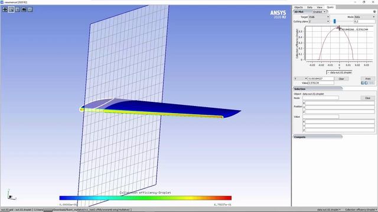This screenshot has width=378, height=212.
Task: Click the Value vector X field
Action: click(x=340, y=122)
